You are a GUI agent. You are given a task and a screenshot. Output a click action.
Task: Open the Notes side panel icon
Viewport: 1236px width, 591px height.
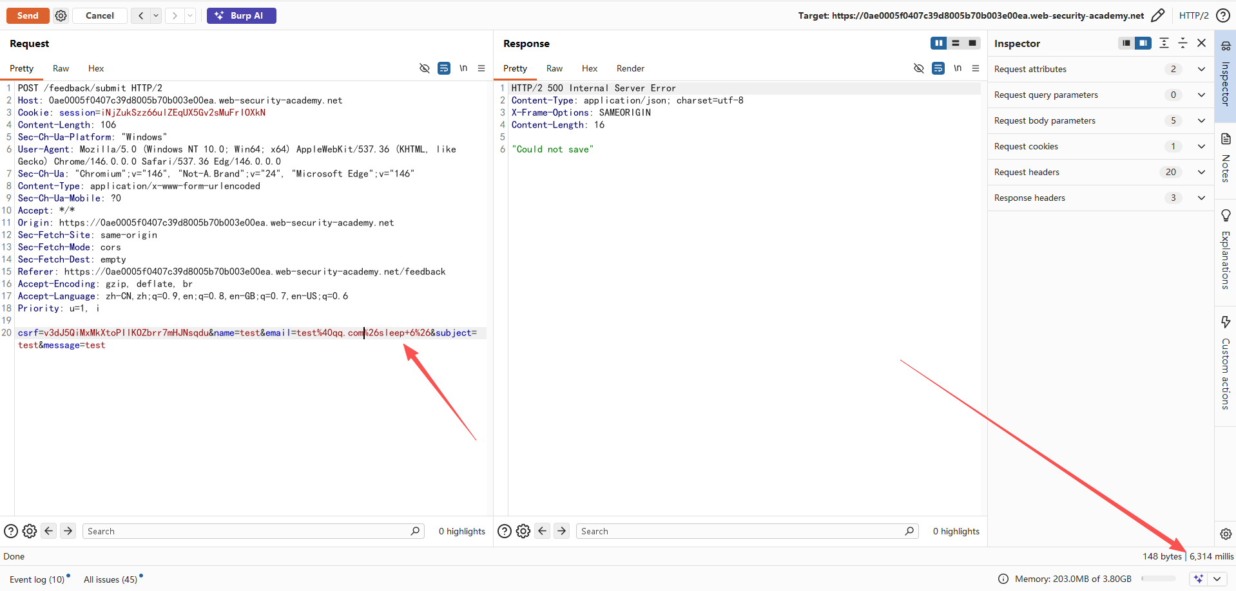[x=1226, y=158]
